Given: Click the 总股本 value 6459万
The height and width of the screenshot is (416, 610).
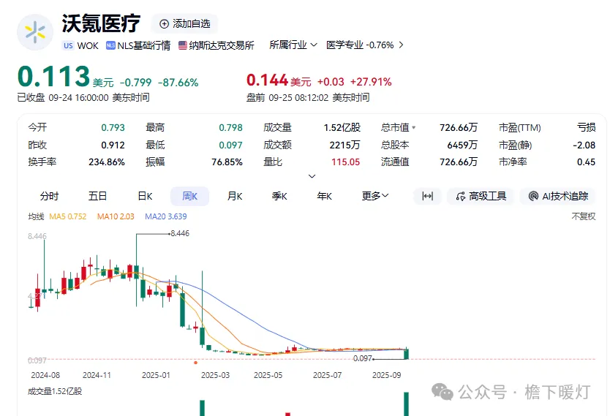Looking at the screenshot, I should (462, 145).
